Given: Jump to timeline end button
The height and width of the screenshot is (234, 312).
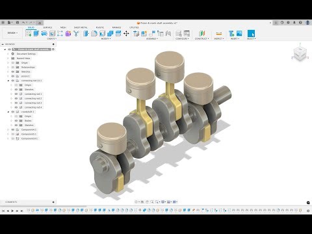Looking at the screenshot, I should tap(21, 211).
